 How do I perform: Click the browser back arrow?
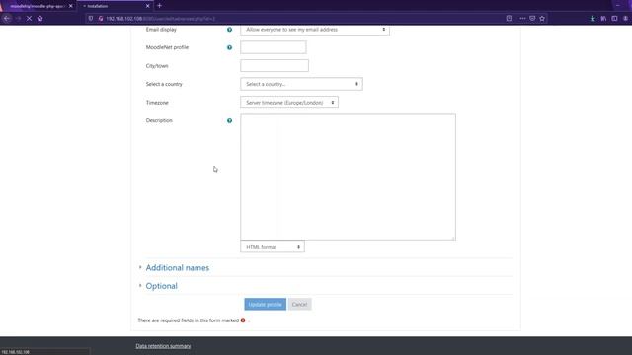pyautogui.click(x=7, y=18)
